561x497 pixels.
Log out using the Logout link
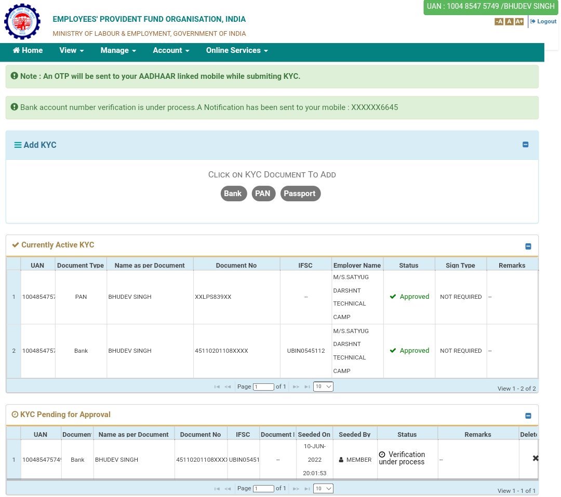tap(543, 21)
